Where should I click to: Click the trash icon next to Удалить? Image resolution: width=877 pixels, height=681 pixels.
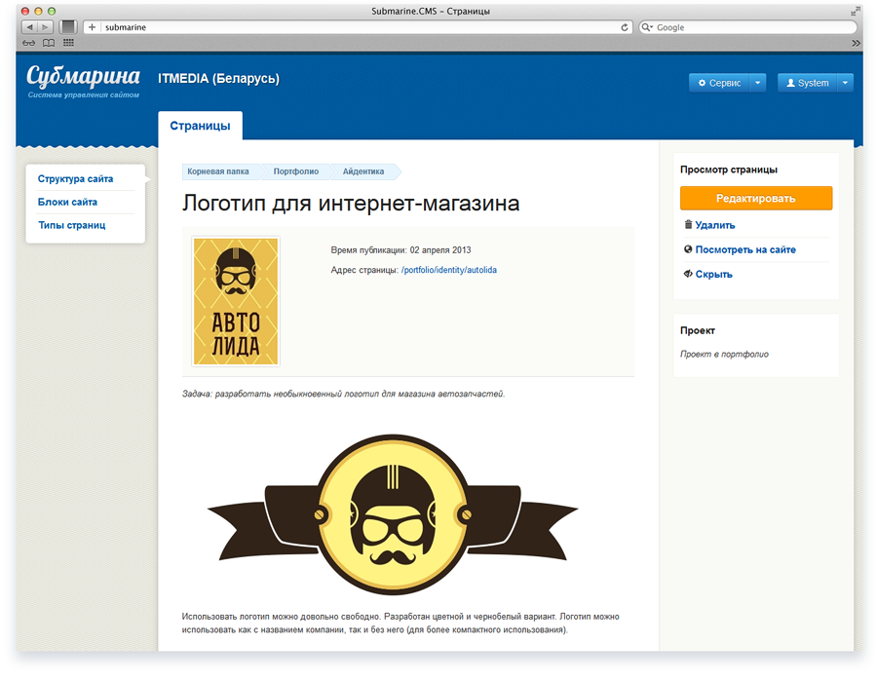688,225
